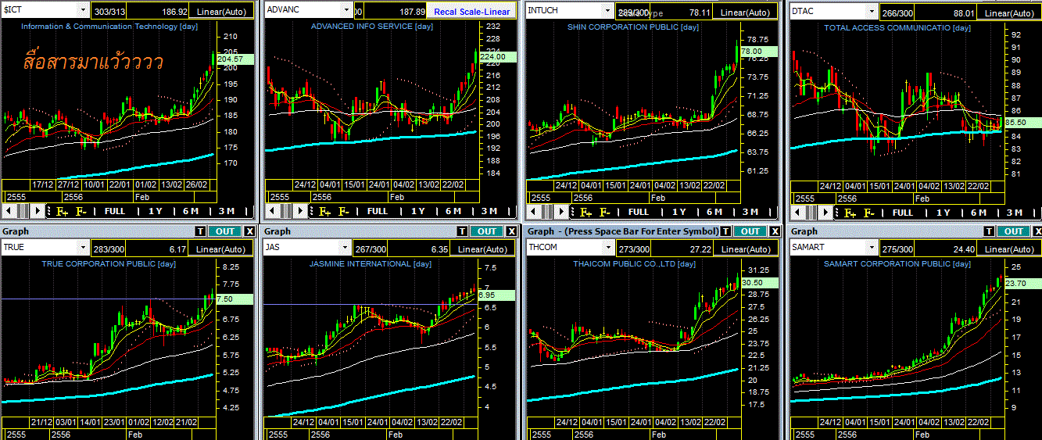Click the scroll thumb under $ICT chart
This screenshot has width=1042, height=440.
pyautogui.click(x=23, y=211)
